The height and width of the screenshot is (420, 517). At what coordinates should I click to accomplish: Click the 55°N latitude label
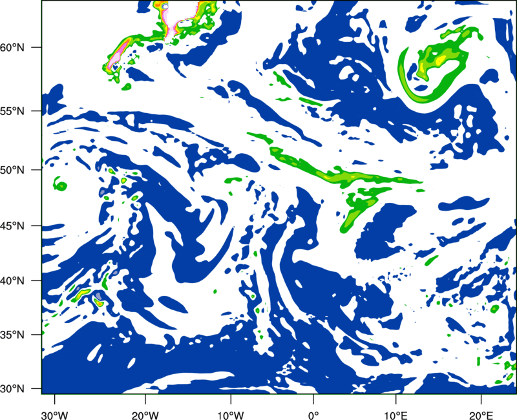click(12, 111)
